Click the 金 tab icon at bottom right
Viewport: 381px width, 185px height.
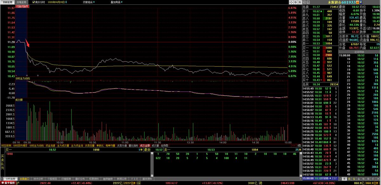[x=354, y=179]
